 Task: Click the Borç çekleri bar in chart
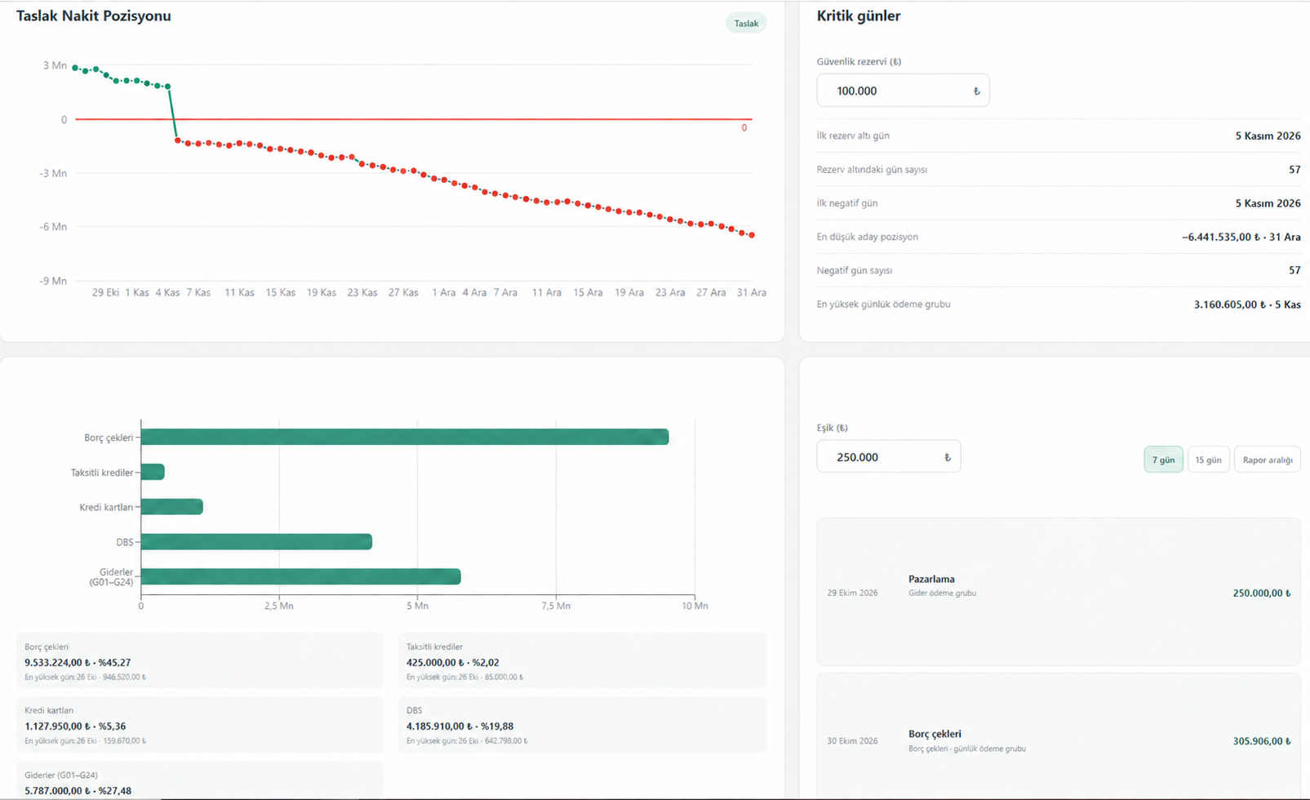point(405,437)
